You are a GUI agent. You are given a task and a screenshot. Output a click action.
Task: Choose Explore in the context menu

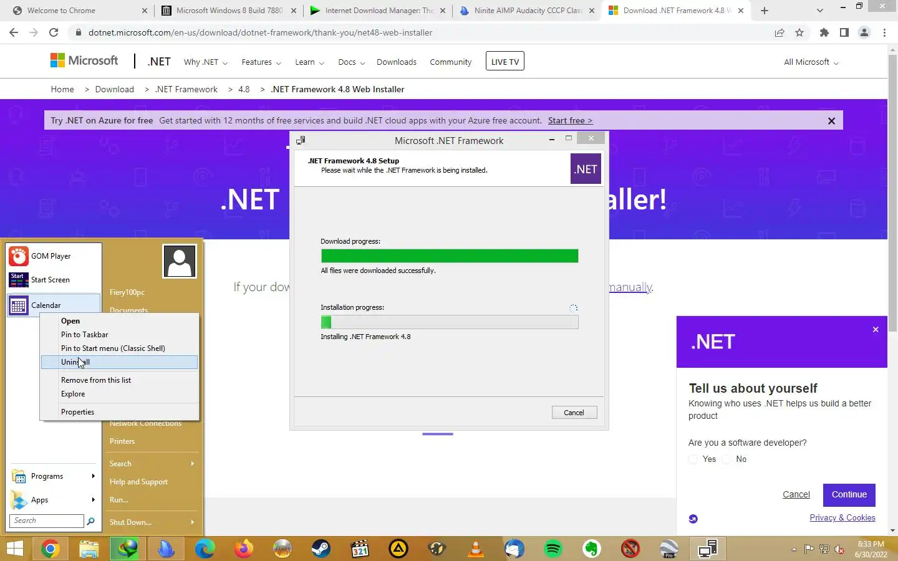coord(119,394)
